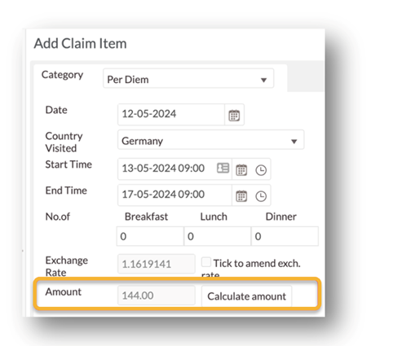Click the Exchange Rate field 1.1619141
This screenshot has width=402, height=346.
[157, 264]
